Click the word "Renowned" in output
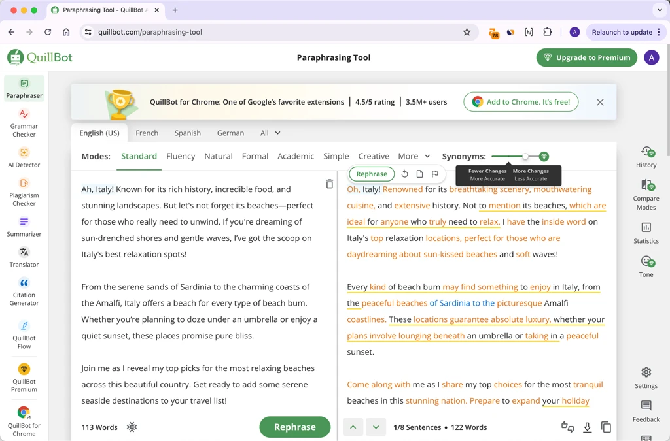 [402, 189]
